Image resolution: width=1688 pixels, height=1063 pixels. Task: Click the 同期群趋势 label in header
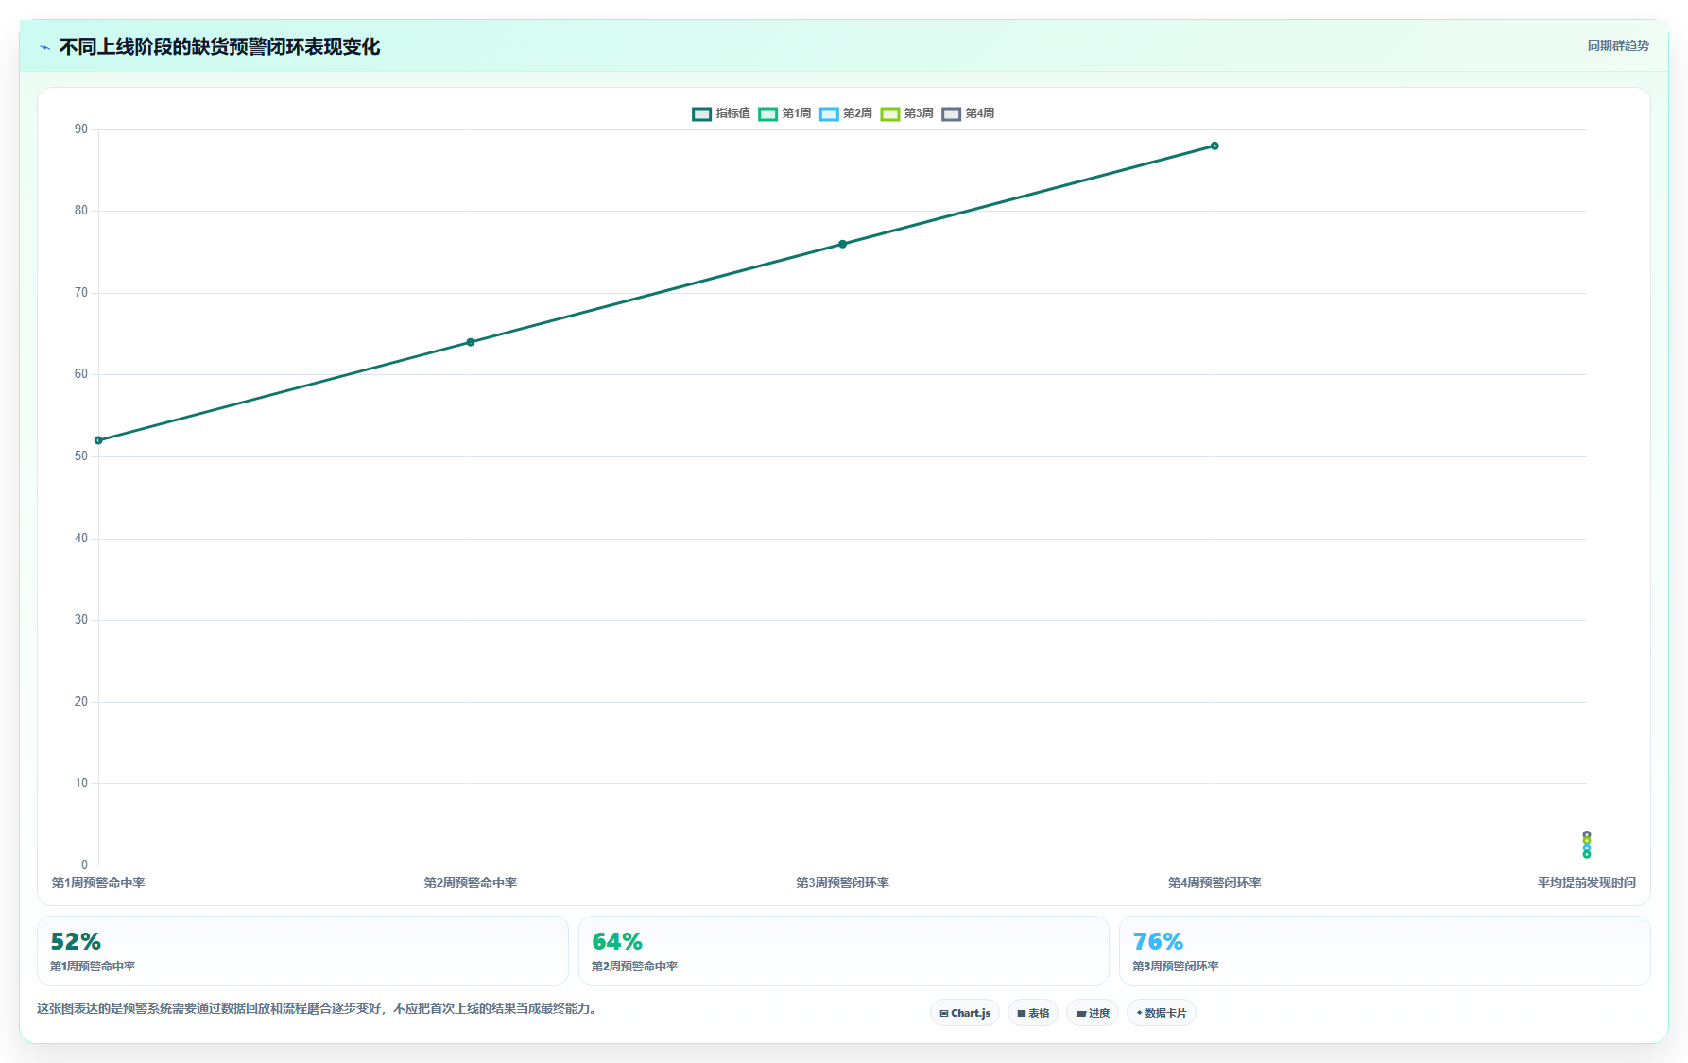click(x=1618, y=45)
